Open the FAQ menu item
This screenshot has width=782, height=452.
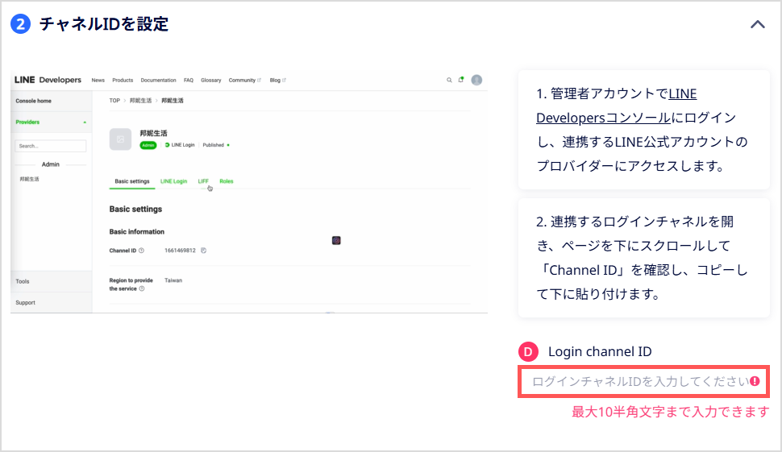click(189, 81)
